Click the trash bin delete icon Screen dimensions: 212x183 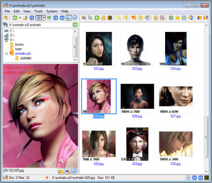click(x=110, y=18)
